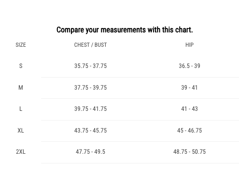Click hip value 39 - 41
This screenshot has height=188, width=239.
(x=189, y=88)
